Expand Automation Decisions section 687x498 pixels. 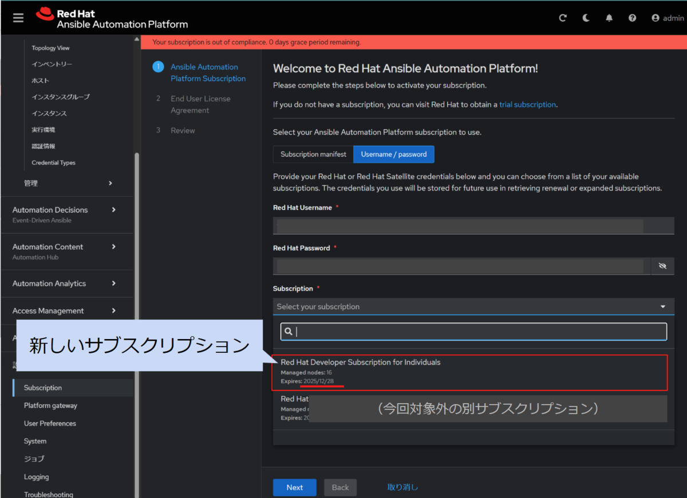click(66, 214)
